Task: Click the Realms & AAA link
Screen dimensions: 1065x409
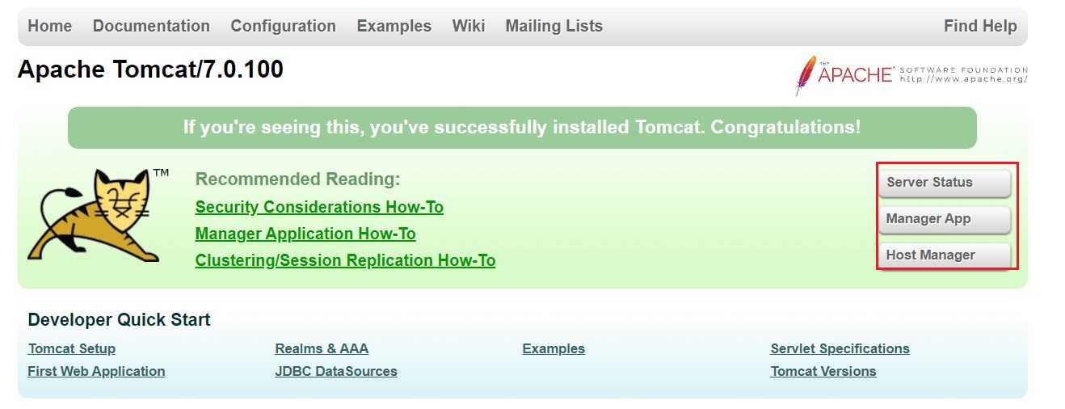Action: tap(322, 348)
